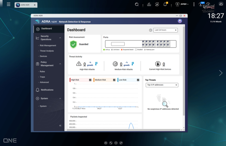
Task: Open the QTS main menu hamburger icon
Action: (8, 4)
